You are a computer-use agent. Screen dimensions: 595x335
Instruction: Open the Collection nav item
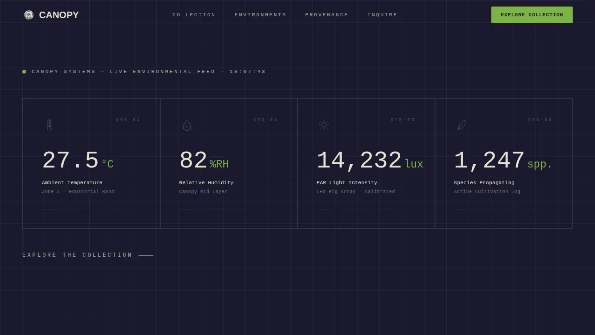[194, 15]
